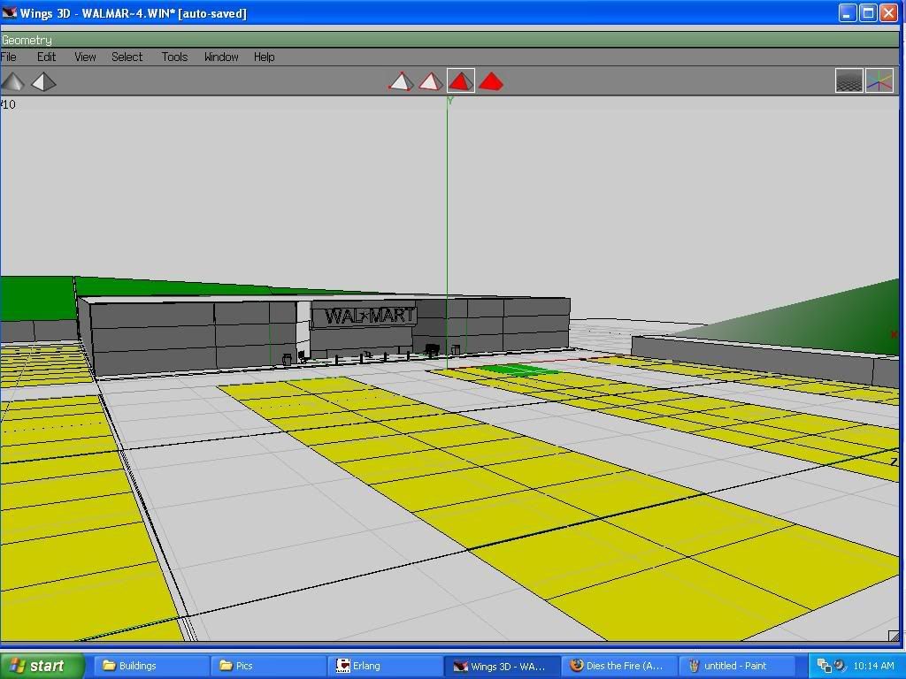Open the Edit menu
This screenshot has width=906, height=679.
tap(46, 57)
